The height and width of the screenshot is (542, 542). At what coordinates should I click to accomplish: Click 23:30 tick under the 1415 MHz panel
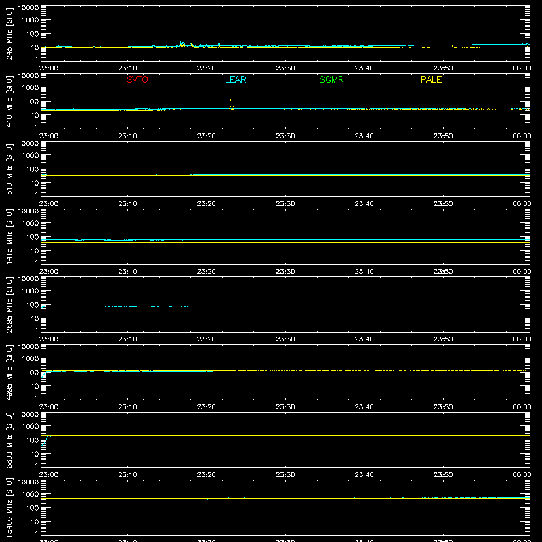[285, 272]
